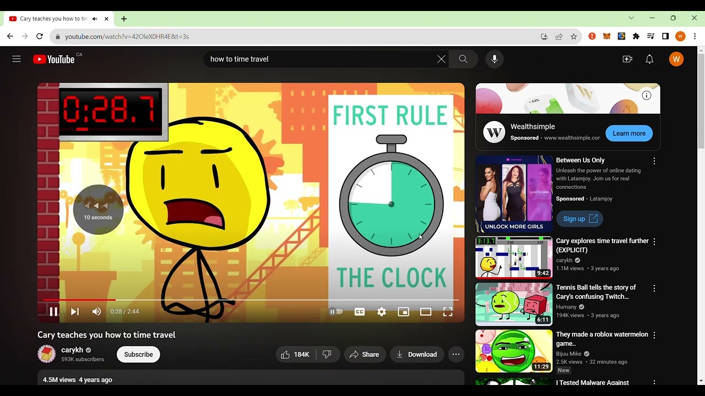
Task: Open the Tennis Ball tells the story thumbnail
Action: pyautogui.click(x=514, y=304)
